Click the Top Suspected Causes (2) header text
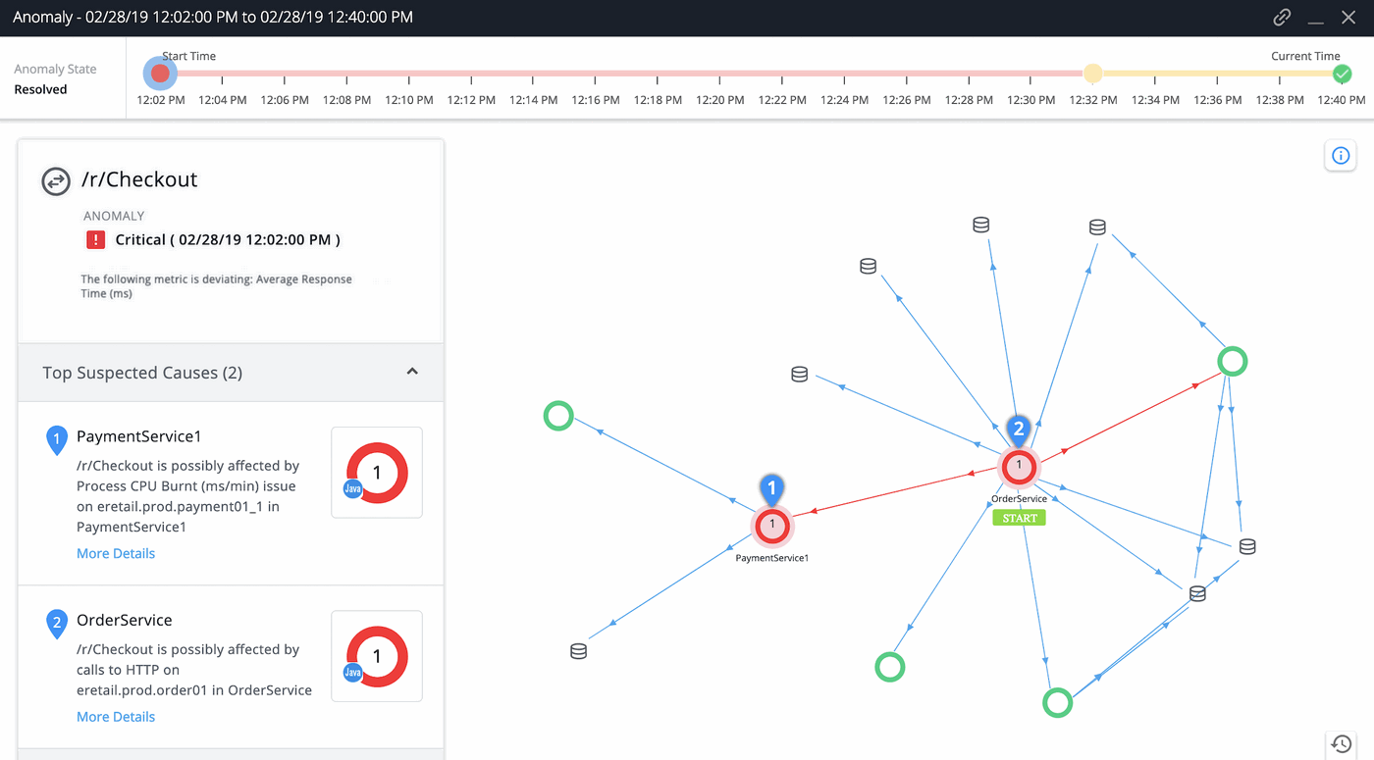1374x760 pixels. click(x=142, y=373)
